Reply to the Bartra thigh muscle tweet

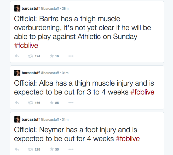tap(17, 56)
